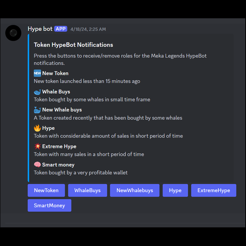
Task: Click the explosion emoji beside Extreme Hype
Action: [x=37, y=146]
